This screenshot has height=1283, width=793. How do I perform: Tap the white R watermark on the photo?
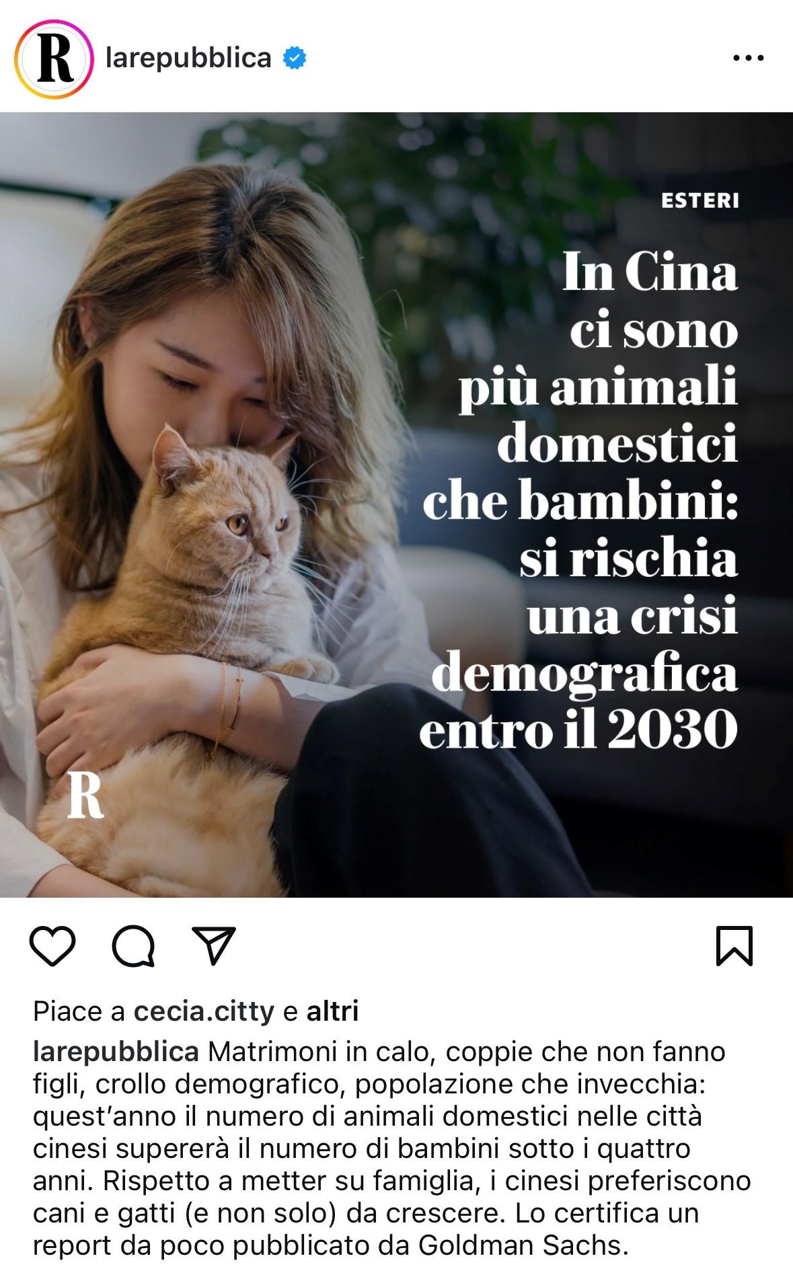85,795
